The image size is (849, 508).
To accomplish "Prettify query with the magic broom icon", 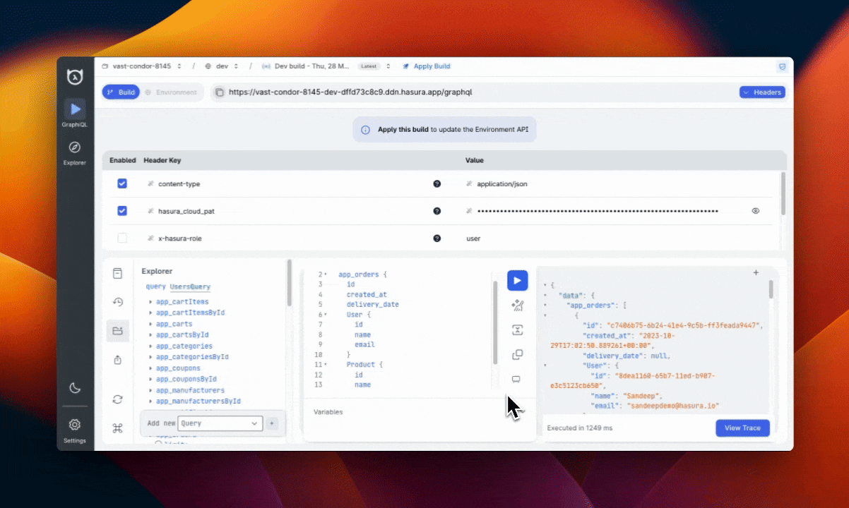I will pyautogui.click(x=517, y=306).
